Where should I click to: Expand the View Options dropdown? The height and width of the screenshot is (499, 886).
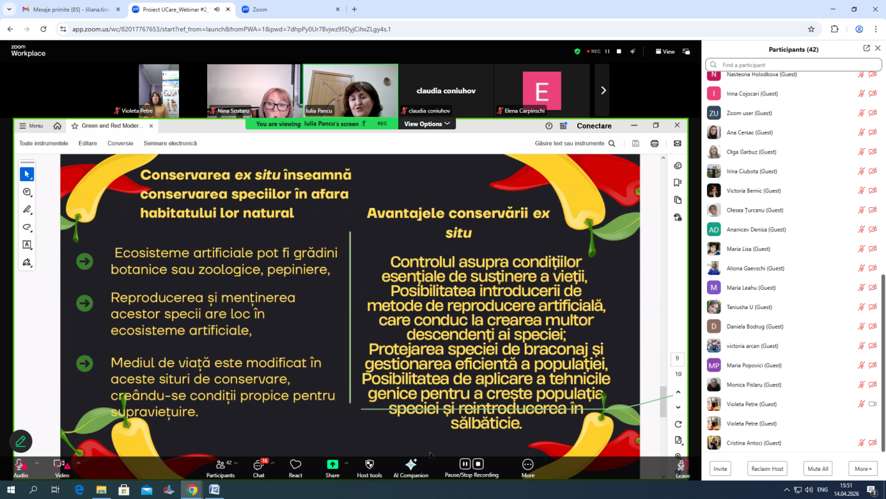(x=426, y=124)
